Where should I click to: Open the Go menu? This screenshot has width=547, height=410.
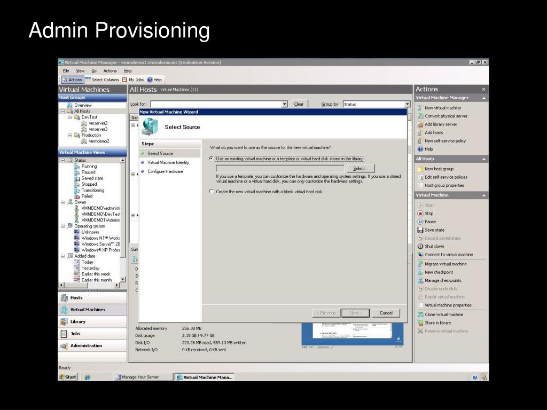pos(94,71)
